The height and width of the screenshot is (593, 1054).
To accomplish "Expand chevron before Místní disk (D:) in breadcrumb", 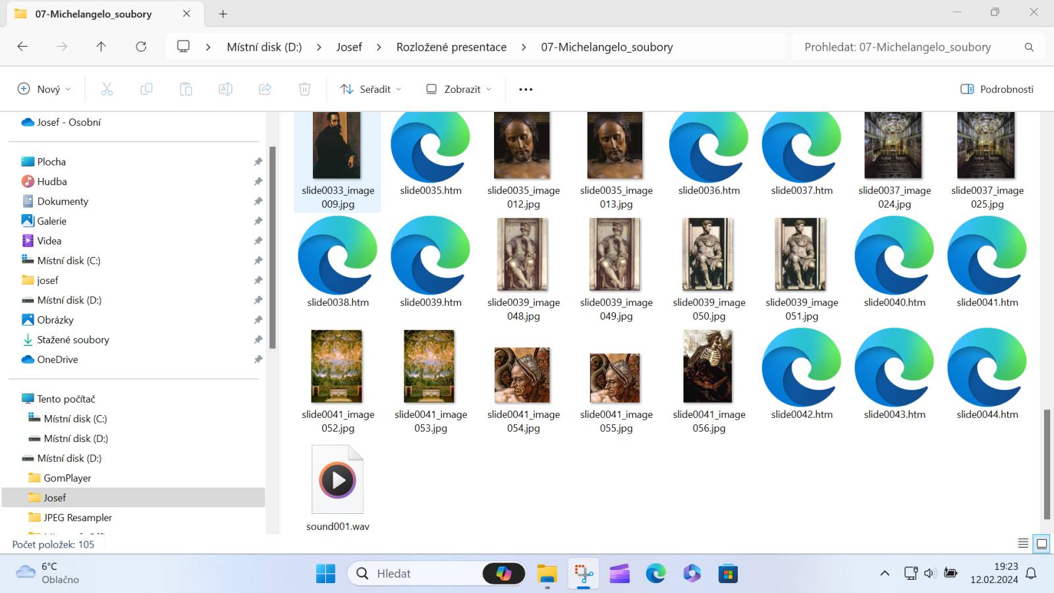I will pyautogui.click(x=208, y=47).
